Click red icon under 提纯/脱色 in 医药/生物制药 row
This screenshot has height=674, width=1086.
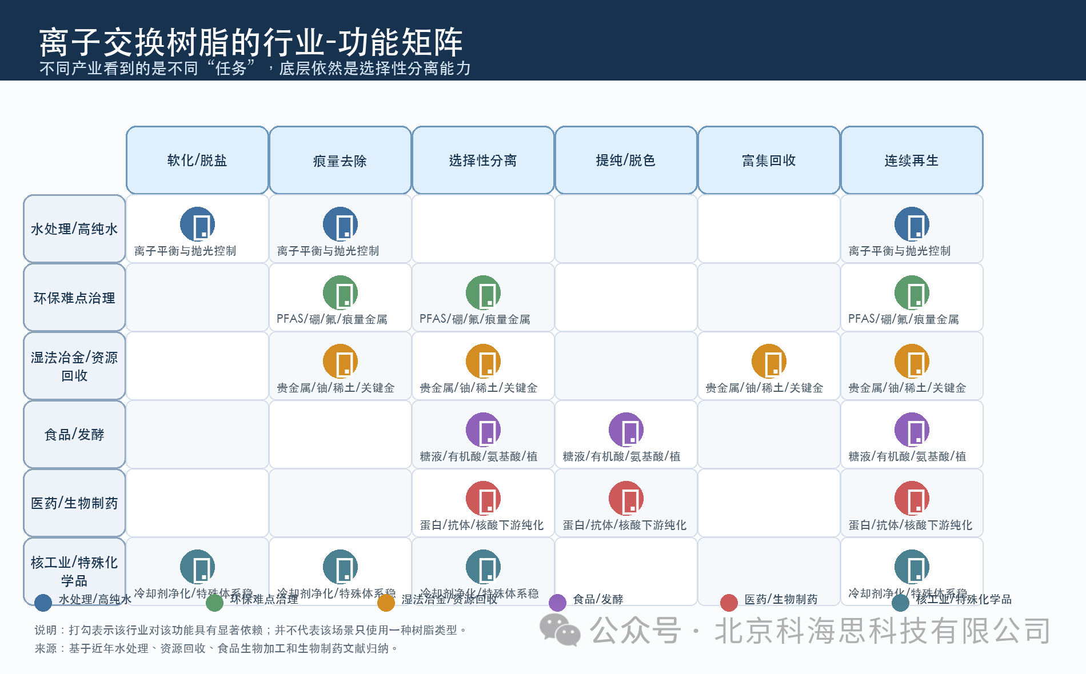coord(626,499)
